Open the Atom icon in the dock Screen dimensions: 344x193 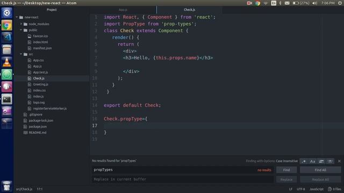(x=7, y=75)
